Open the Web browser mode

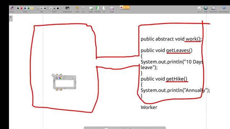206,9
